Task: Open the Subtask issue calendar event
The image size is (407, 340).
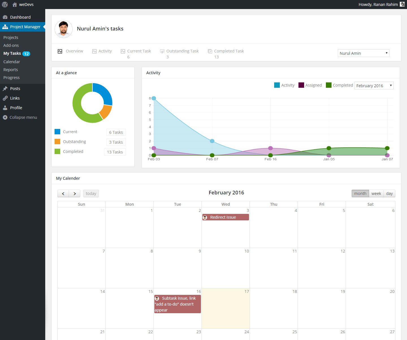Action: click(x=177, y=304)
